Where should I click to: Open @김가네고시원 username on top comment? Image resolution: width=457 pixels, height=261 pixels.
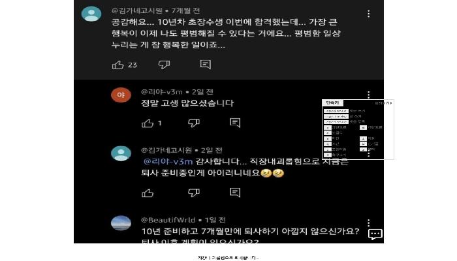tap(137, 11)
